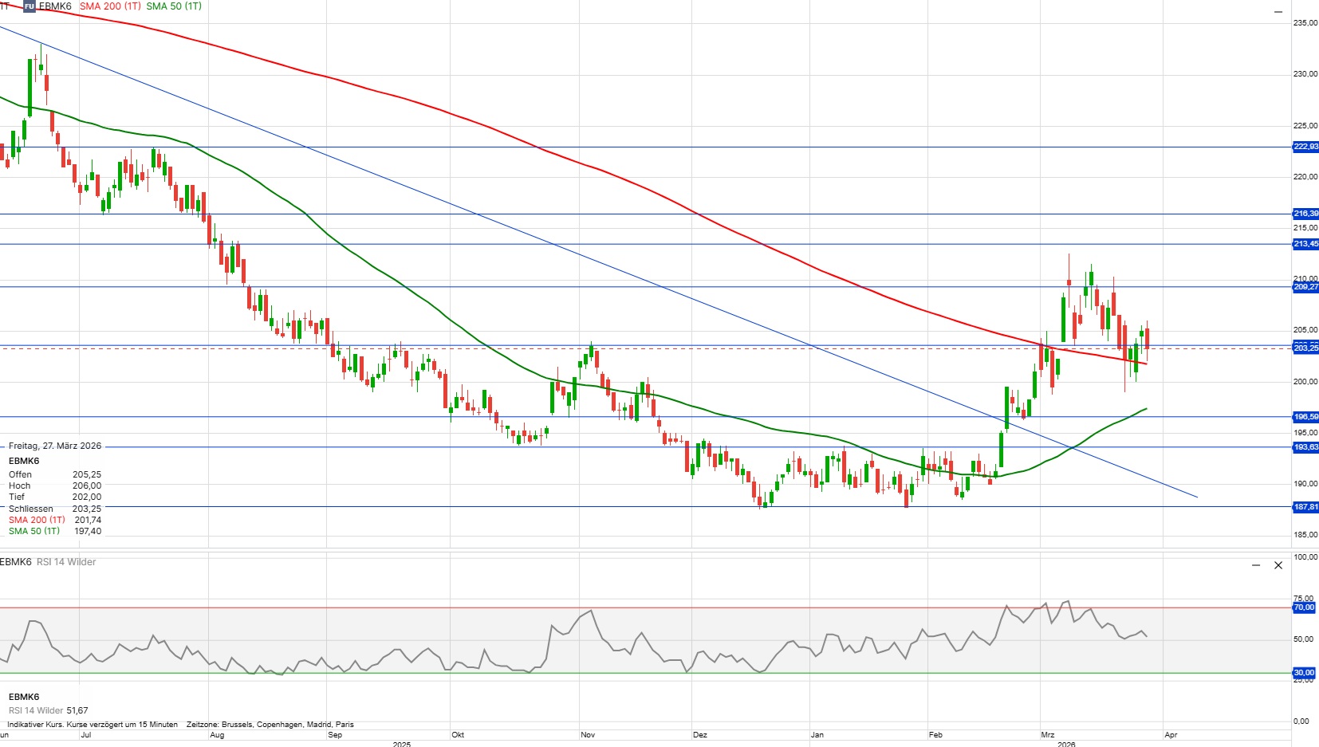This screenshot has width=1319, height=747.
Task: Click the 222,93 price level marker
Action: [x=1305, y=147]
